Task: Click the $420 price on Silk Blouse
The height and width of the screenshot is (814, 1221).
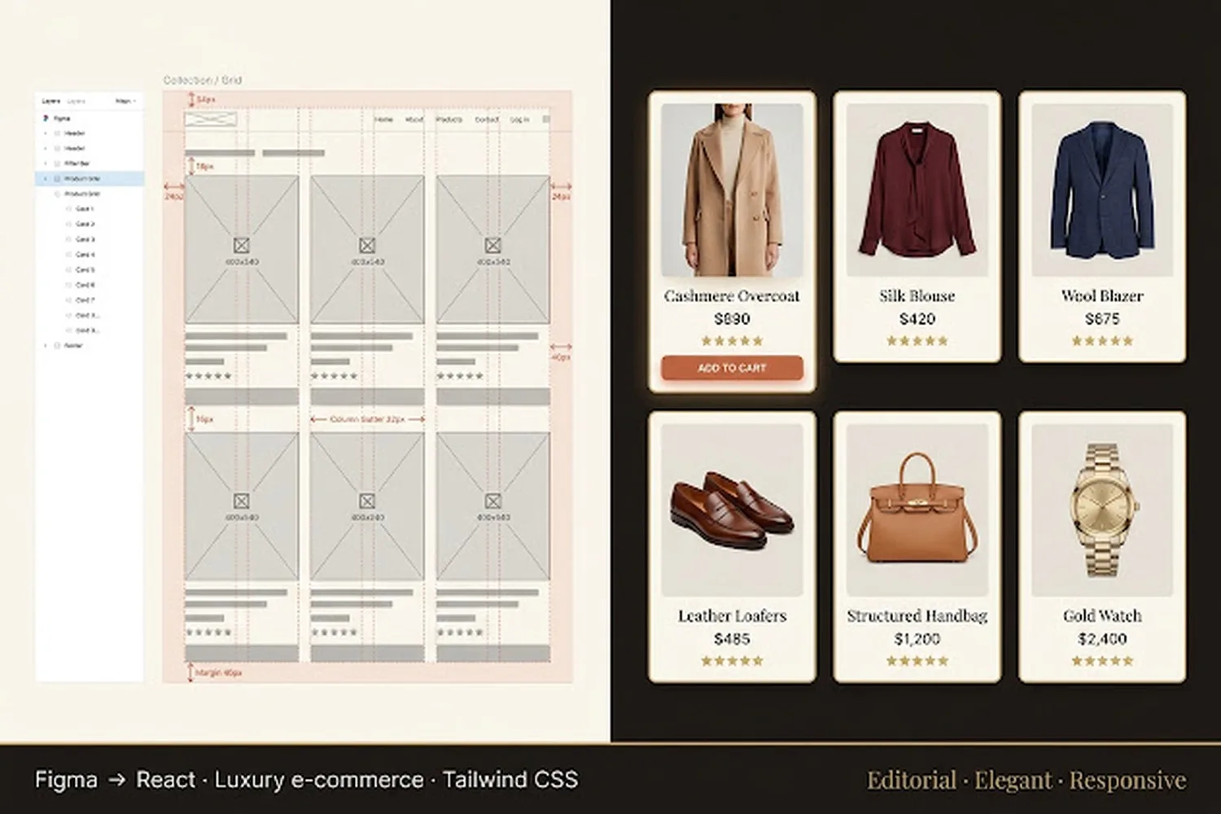Action: 917,319
